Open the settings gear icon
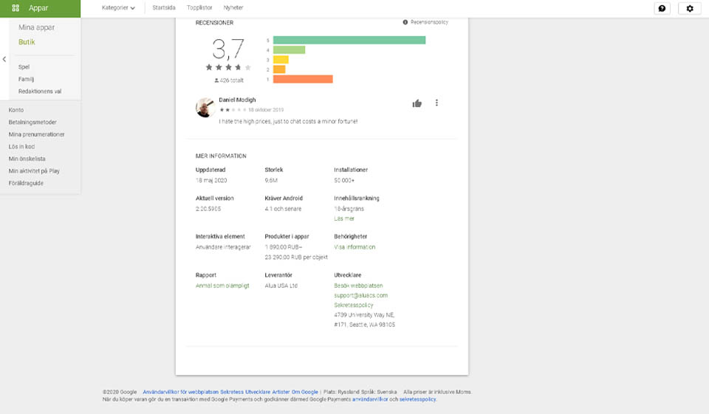 click(x=690, y=8)
